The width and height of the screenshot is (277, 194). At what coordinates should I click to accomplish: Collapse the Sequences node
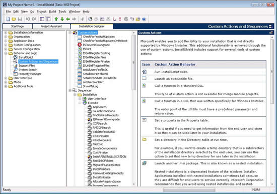[x=70, y=90]
